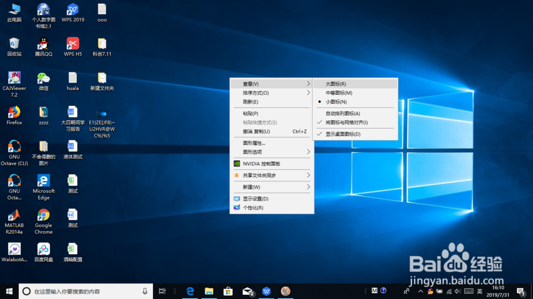Open network status in system tray
This screenshot has width=533, height=299.
click(x=449, y=291)
